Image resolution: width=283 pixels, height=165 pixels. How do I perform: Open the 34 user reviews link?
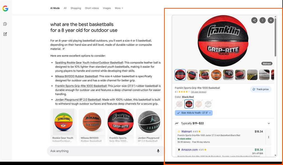pyautogui.click(x=198, y=92)
